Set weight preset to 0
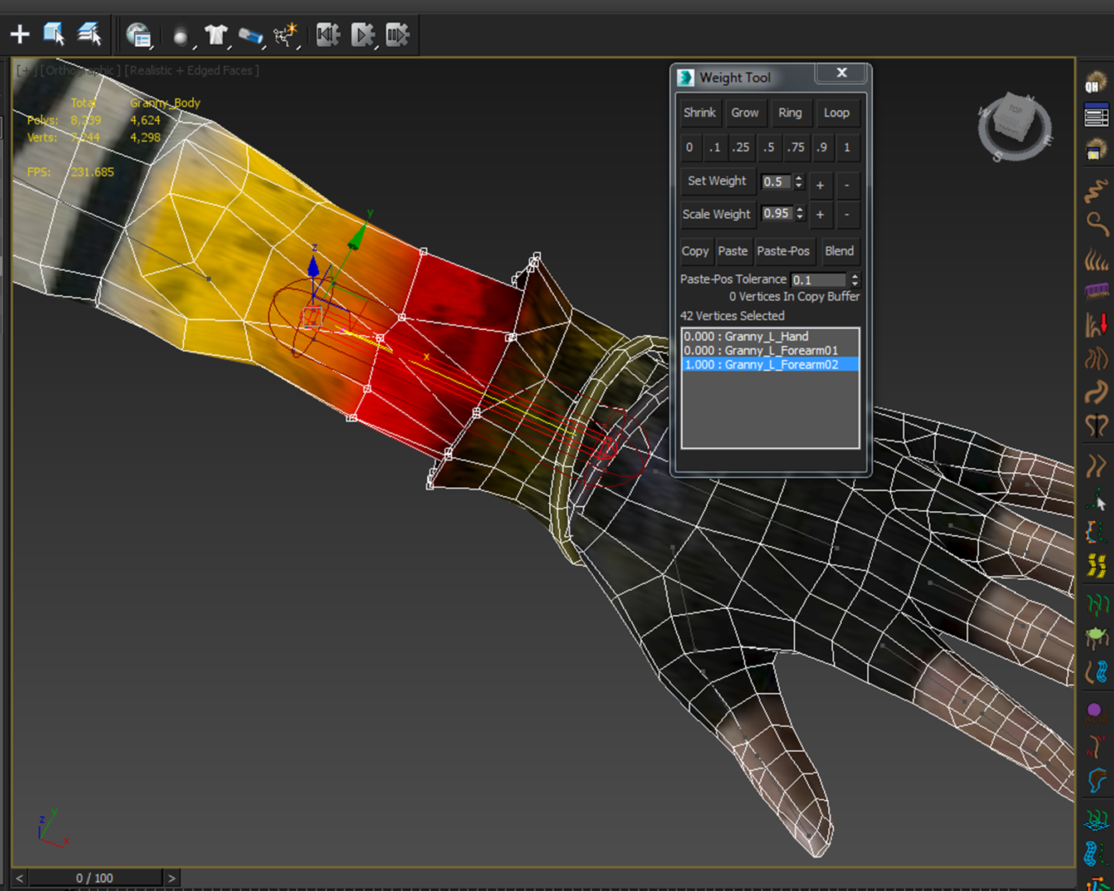 pos(690,148)
